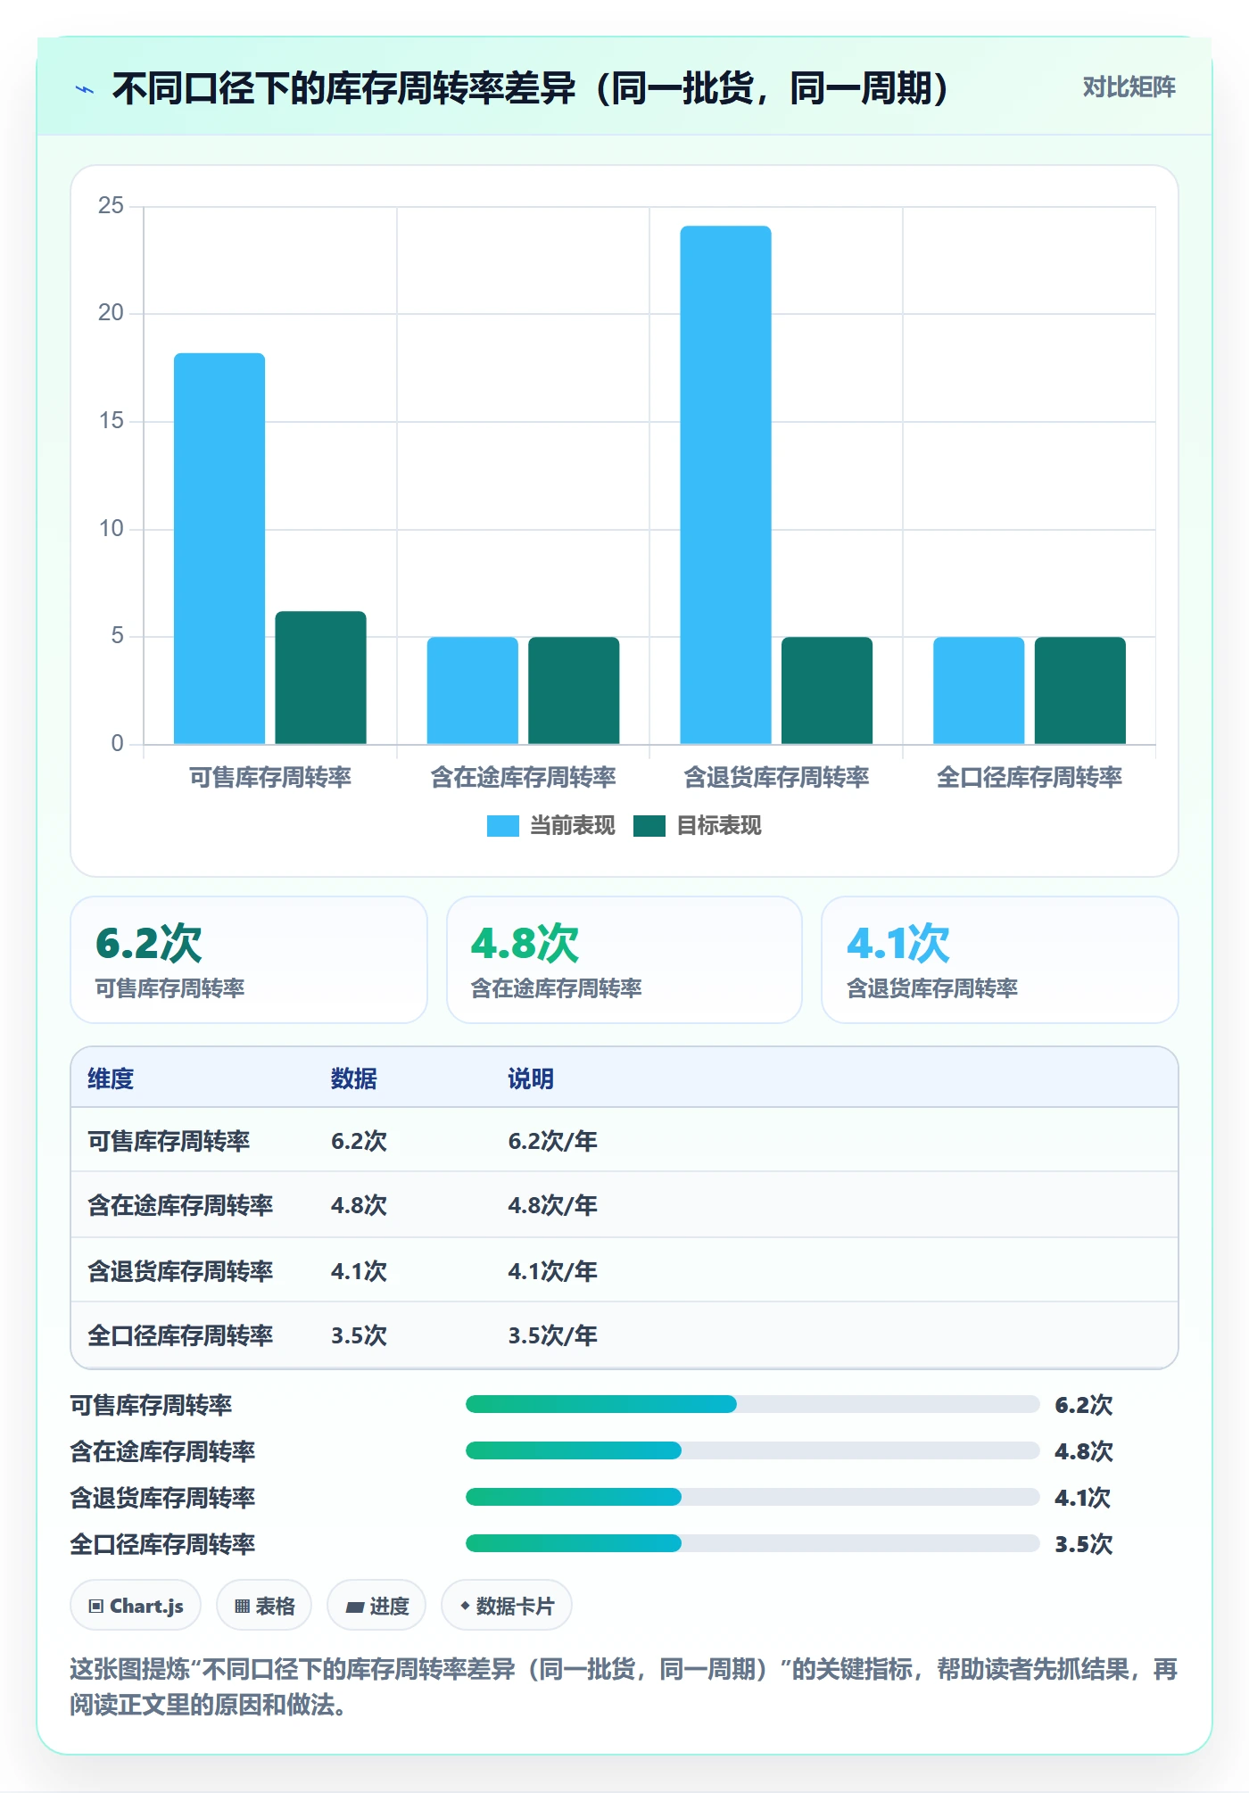
Task: Click the 维度 column header
Action: [111, 1079]
